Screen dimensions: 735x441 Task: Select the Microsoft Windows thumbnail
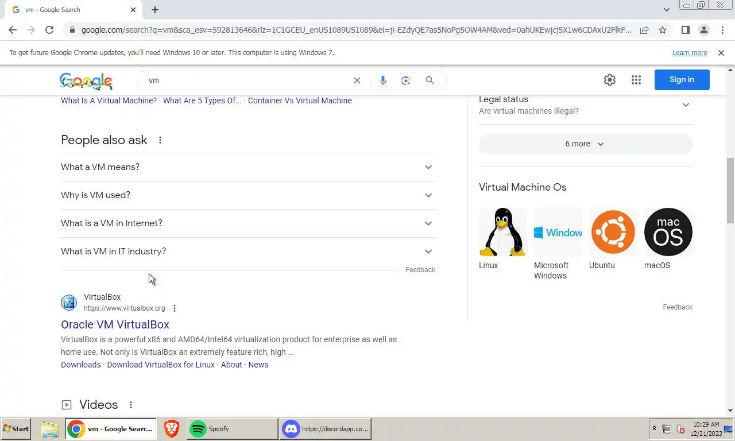click(558, 232)
